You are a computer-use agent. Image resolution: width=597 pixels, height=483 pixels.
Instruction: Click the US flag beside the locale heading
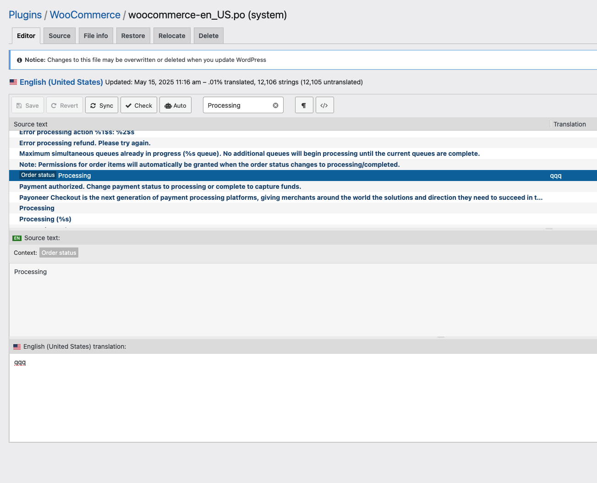click(13, 82)
